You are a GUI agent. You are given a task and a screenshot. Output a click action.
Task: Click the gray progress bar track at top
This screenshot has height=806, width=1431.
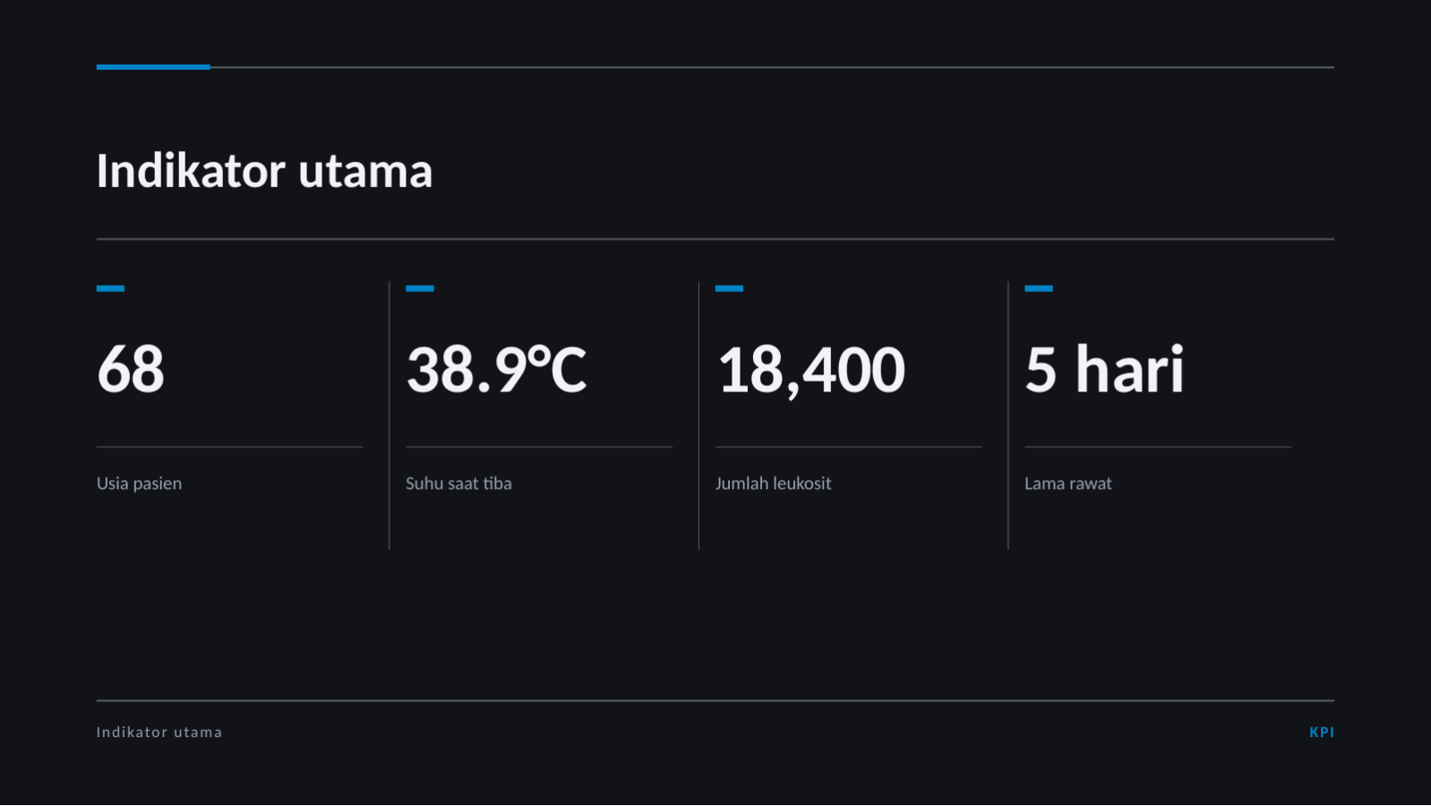click(x=772, y=67)
